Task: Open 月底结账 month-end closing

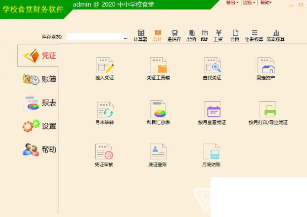Action: pyautogui.click(x=211, y=155)
